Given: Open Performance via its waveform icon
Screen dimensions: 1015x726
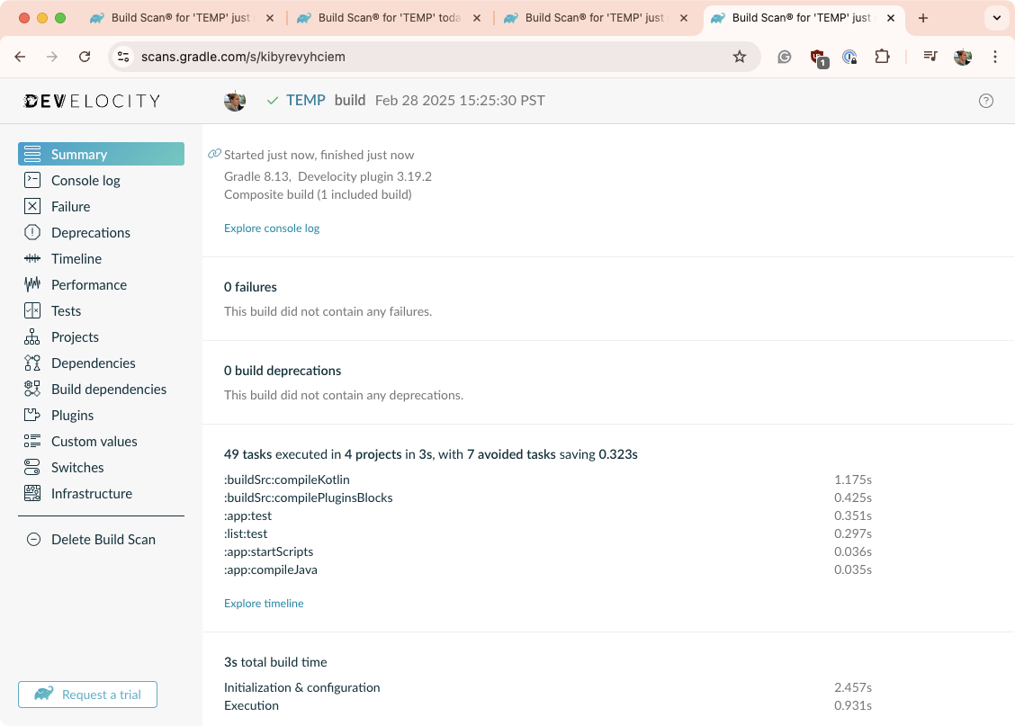Looking at the screenshot, I should (x=32, y=284).
